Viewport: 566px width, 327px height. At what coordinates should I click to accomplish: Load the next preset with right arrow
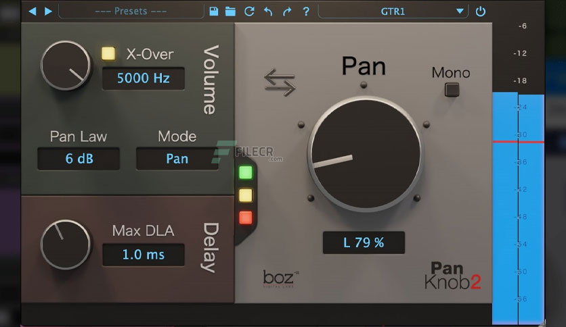coord(48,11)
